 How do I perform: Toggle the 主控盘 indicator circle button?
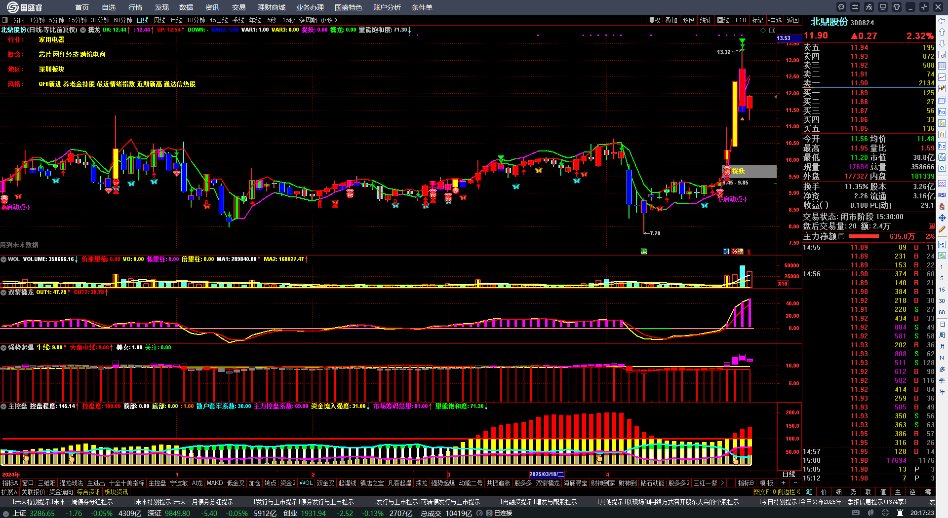(3, 406)
